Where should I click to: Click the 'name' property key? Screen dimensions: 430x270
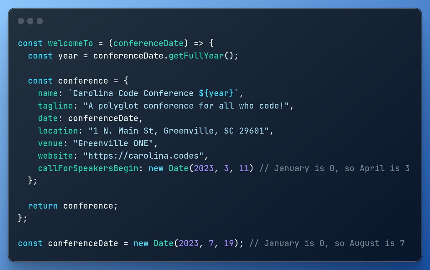coord(48,93)
